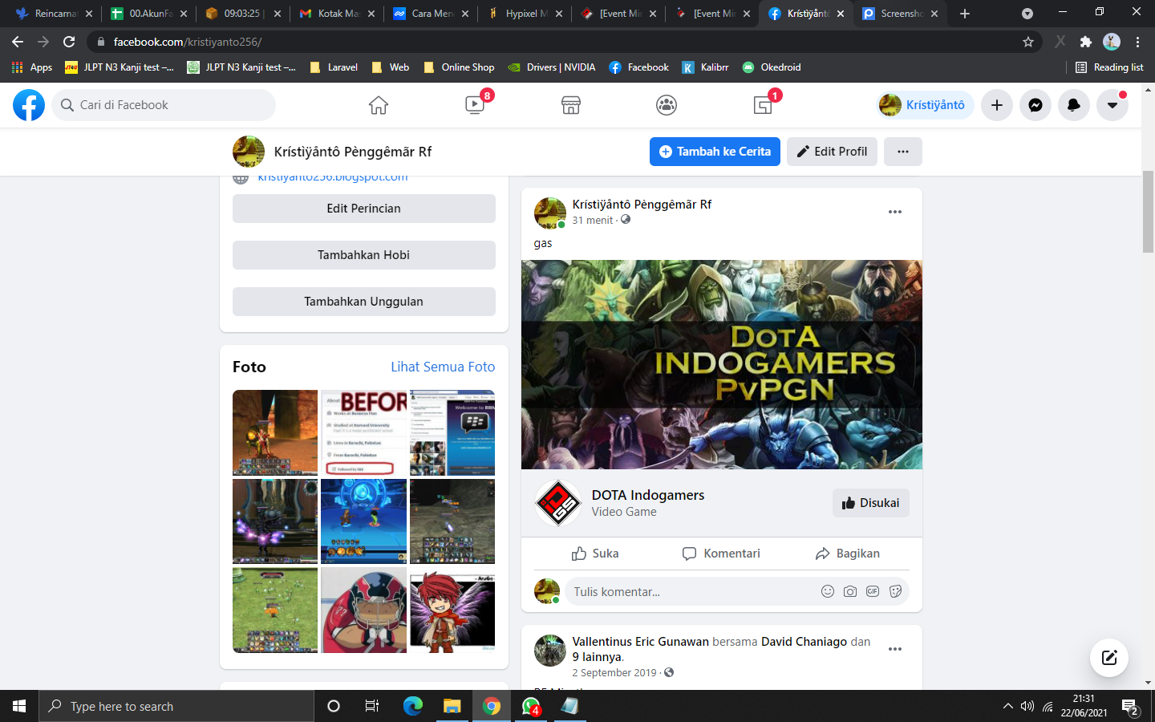
Task: Open the Chrome extensions puzzle icon
Action: (x=1086, y=42)
